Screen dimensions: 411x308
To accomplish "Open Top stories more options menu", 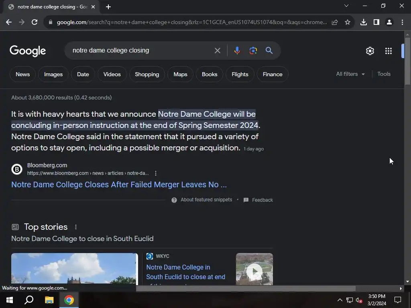I will pyautogui.click(x=76, y=227).
